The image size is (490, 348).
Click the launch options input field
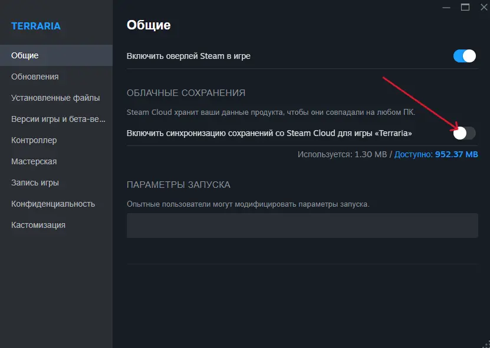[x=302, y=226]
